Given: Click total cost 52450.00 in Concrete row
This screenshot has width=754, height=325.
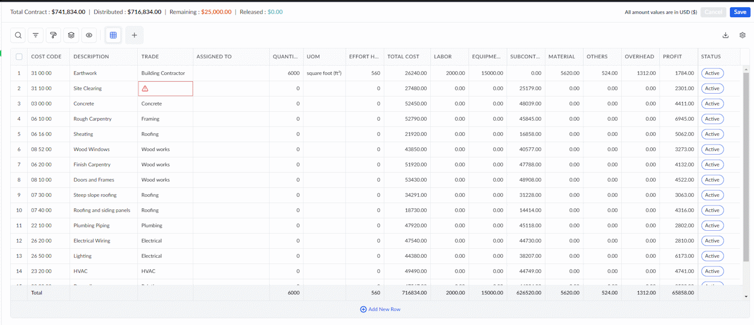Looking at the screenshot, I should tap(407, 104).
